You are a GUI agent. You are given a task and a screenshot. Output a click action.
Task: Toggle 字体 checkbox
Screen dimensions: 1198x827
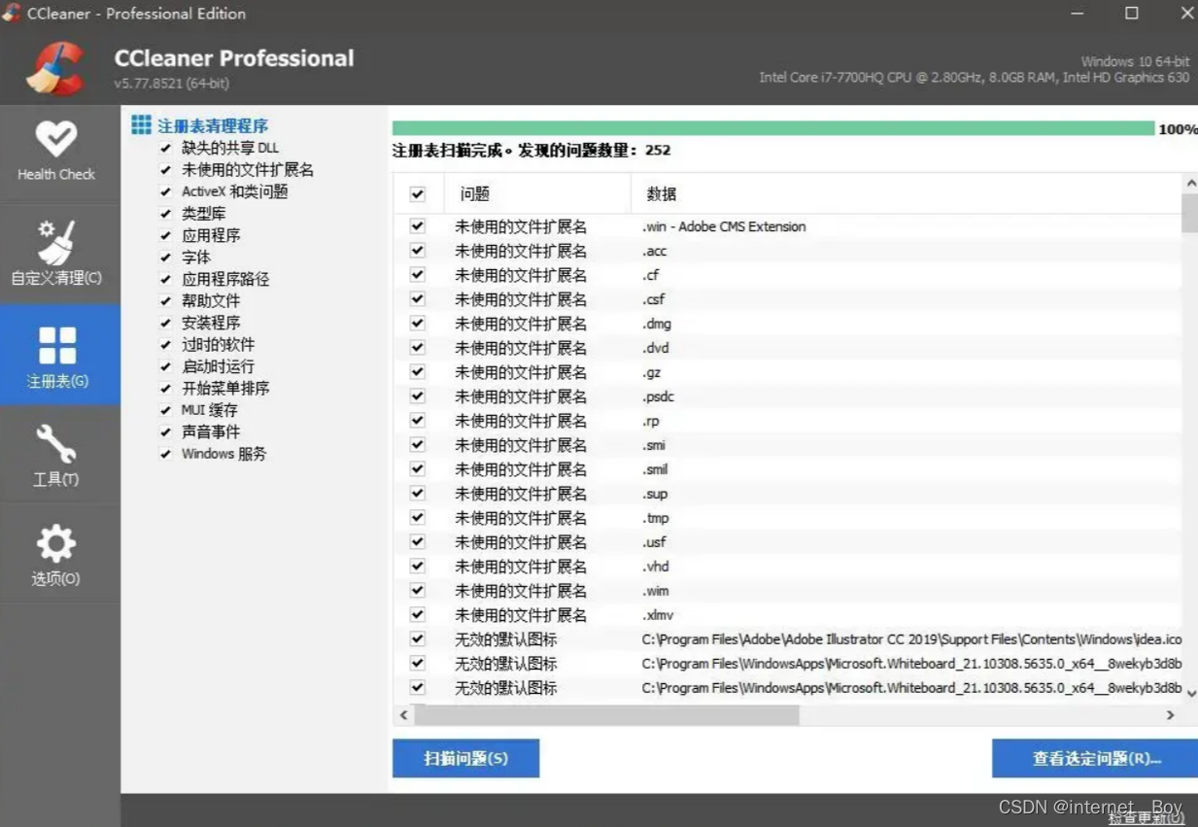[x=166, y=258]
